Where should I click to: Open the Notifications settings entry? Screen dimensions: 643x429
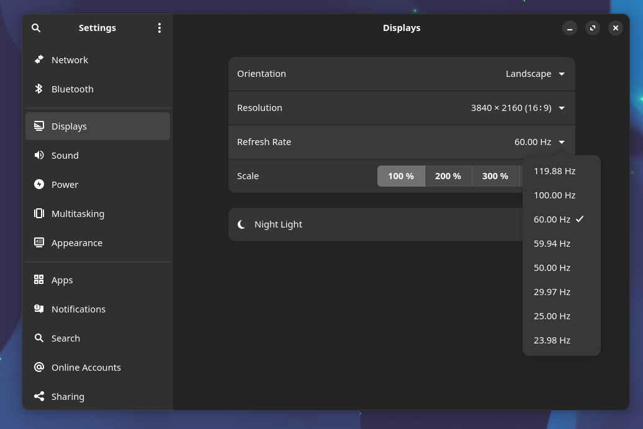pyautogui.click(x=97, y=309)
